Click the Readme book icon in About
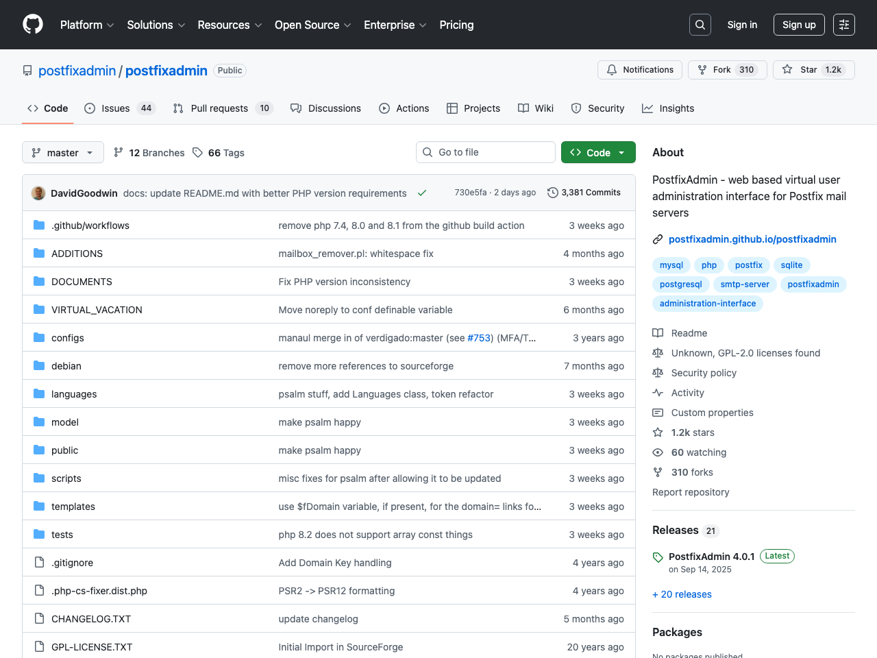 tap(658, 332)
